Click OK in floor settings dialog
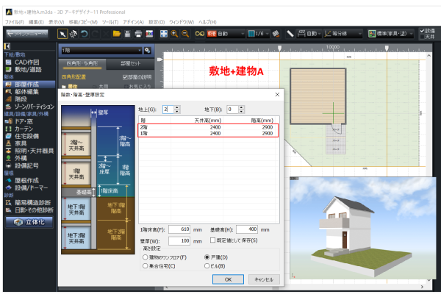Screen dimensions: 441x297 coord(229,279)
